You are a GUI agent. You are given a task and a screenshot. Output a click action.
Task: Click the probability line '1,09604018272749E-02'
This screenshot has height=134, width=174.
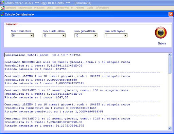(x=43, y=122)
